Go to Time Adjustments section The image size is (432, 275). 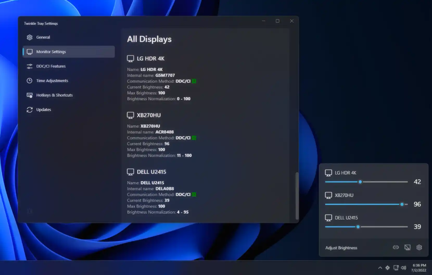click(x=68, y=80)
